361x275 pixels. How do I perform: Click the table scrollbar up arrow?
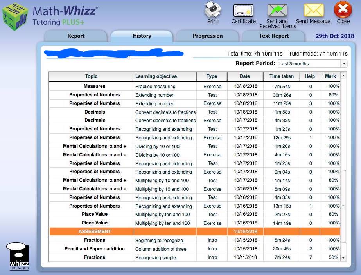(343, 76)
